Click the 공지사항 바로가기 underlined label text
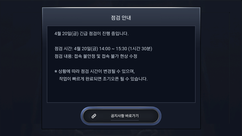 125,116
